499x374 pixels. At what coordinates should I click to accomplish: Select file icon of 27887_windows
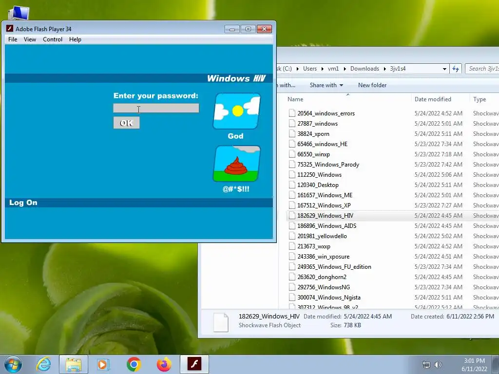(292, 123)
